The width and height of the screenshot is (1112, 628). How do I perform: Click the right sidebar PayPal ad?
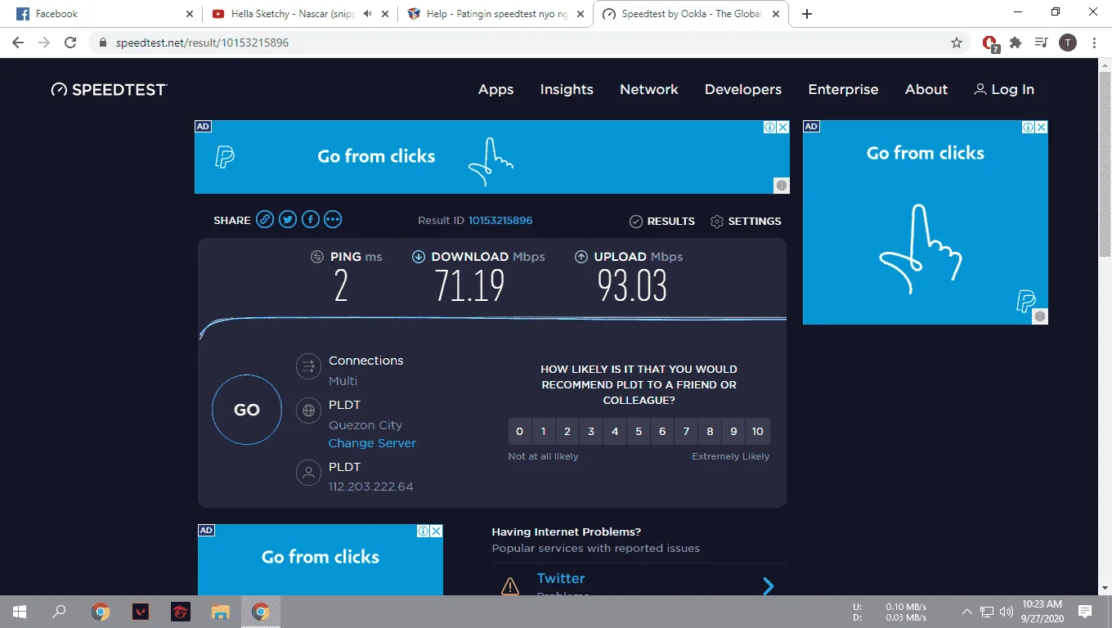(926, 222)
